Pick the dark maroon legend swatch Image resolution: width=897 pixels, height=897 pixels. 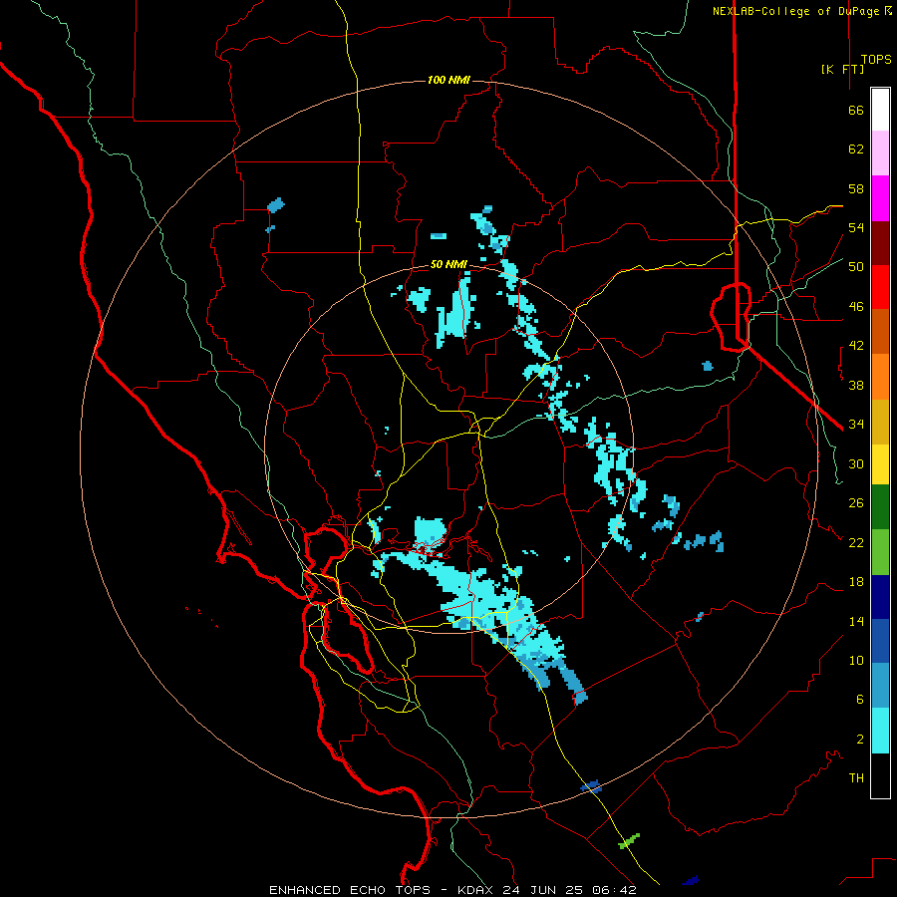click(880, 243)
